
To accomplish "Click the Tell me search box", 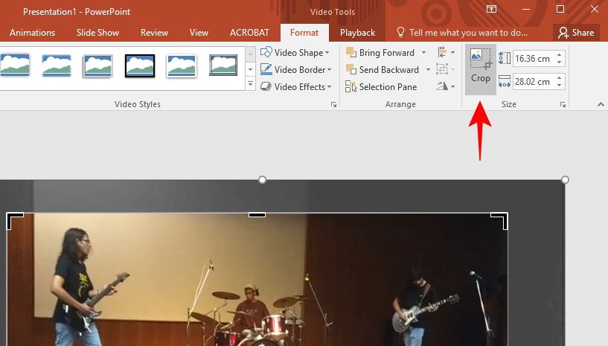I will pos(467,33).
